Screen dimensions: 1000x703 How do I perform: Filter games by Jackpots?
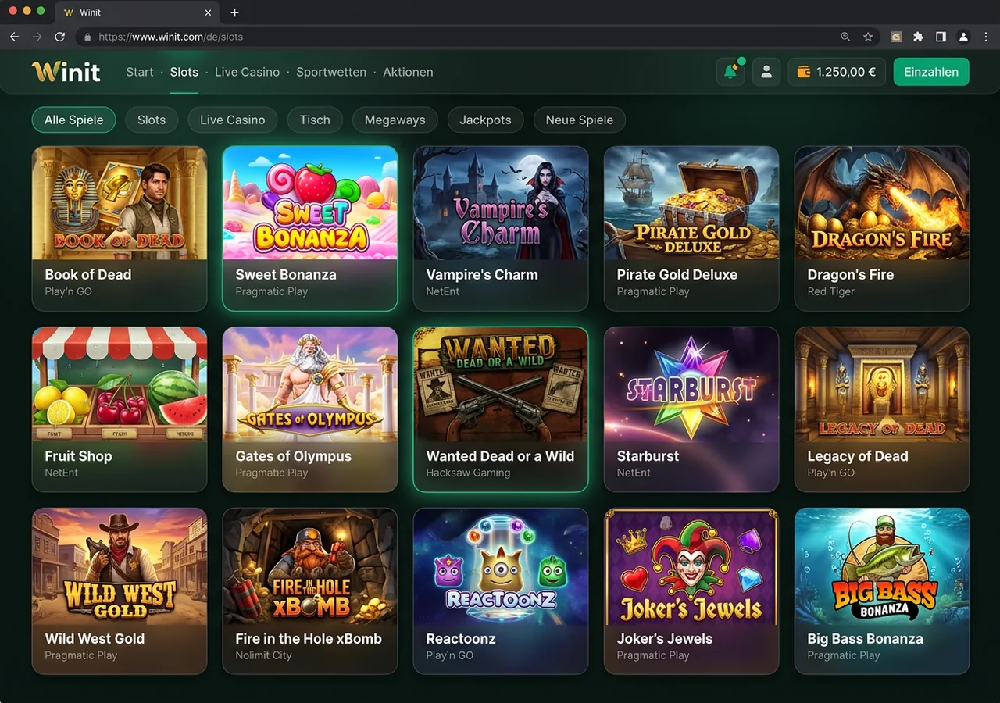tap(485, 120)
